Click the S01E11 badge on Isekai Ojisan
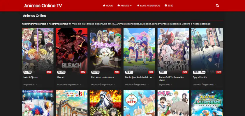245x116 pixels. point(27,72)
